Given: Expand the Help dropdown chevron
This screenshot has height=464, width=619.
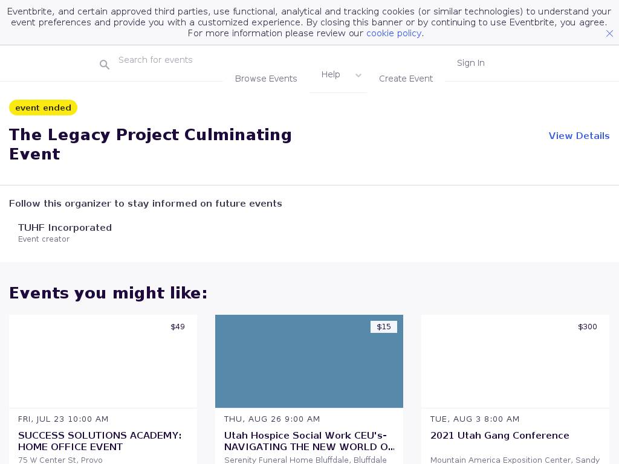Looking at the screenshot, I should point(358,76).
